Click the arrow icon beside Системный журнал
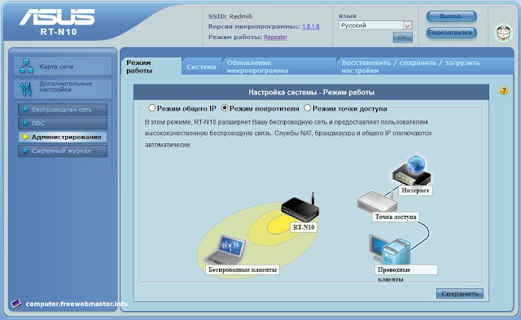Viewport: 521px width, 320px height. pyautogui.click(x=25, y=151)
